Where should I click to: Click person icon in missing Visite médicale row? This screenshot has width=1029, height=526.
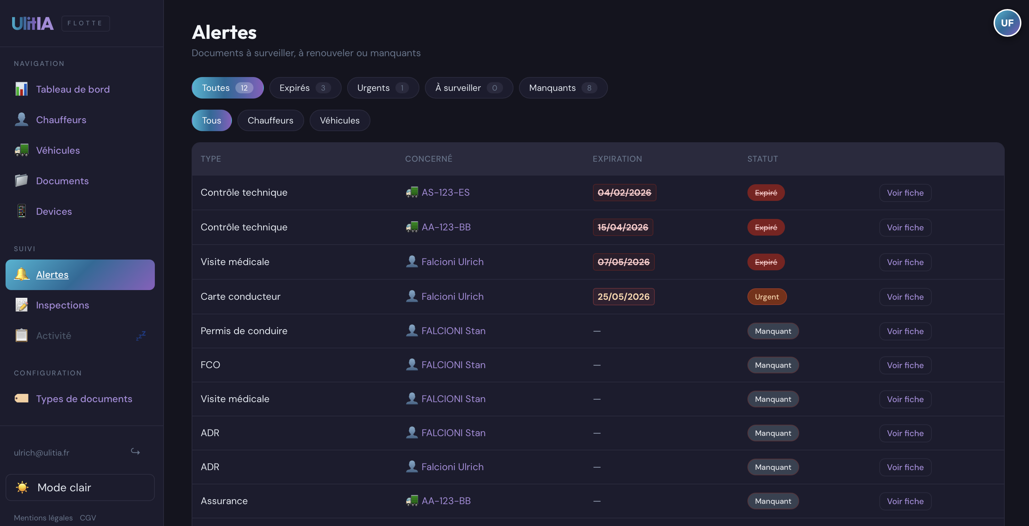click(x=412, y=399)
